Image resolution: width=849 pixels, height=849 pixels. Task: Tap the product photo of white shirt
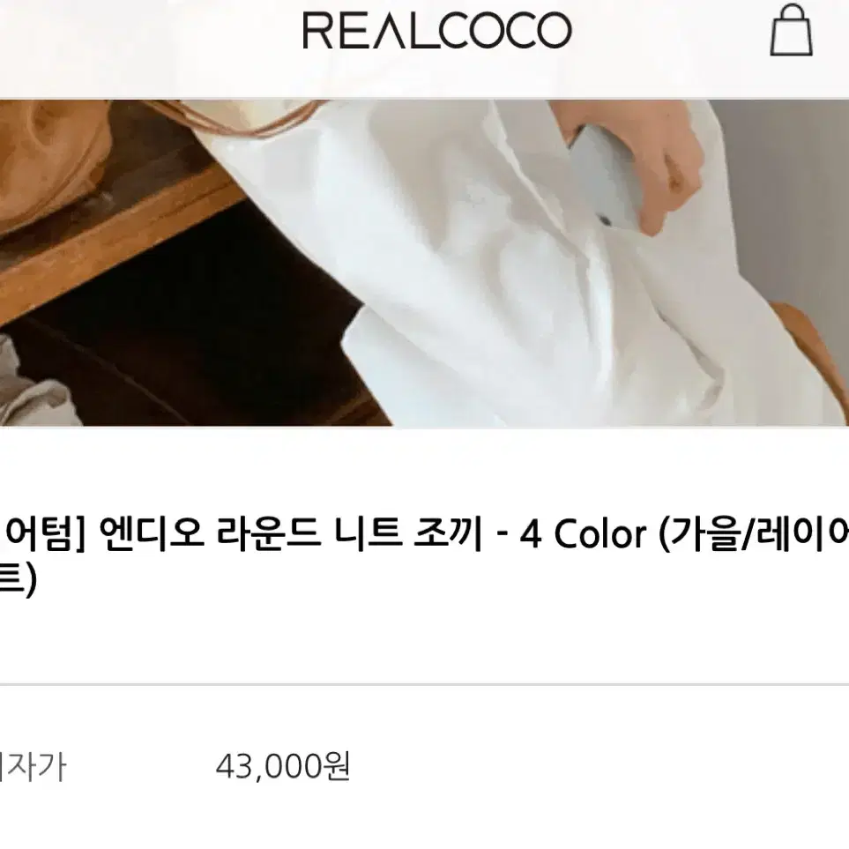425,263
